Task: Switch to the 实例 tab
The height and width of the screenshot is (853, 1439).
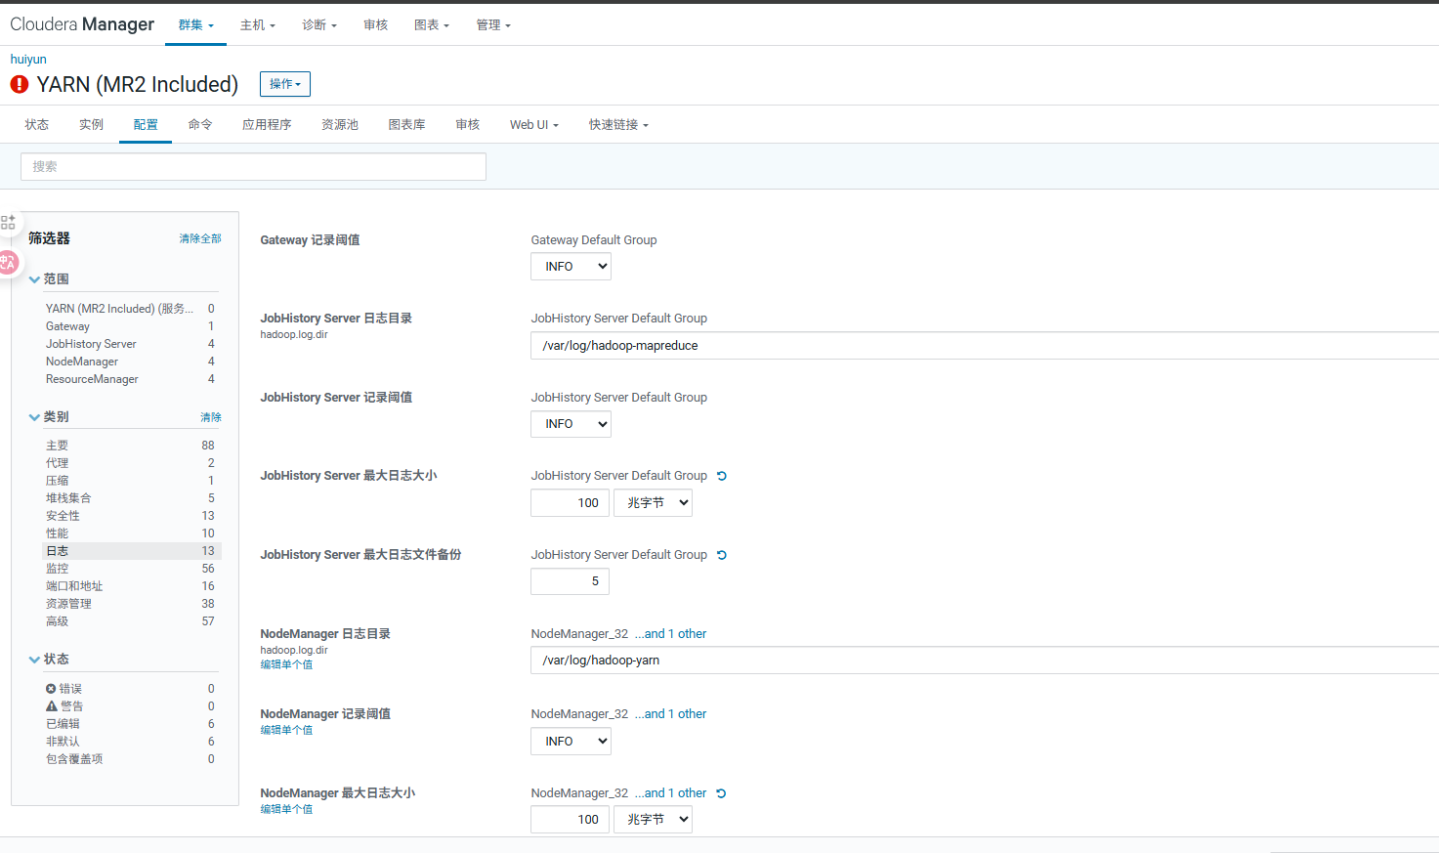Action: [92, 125]
